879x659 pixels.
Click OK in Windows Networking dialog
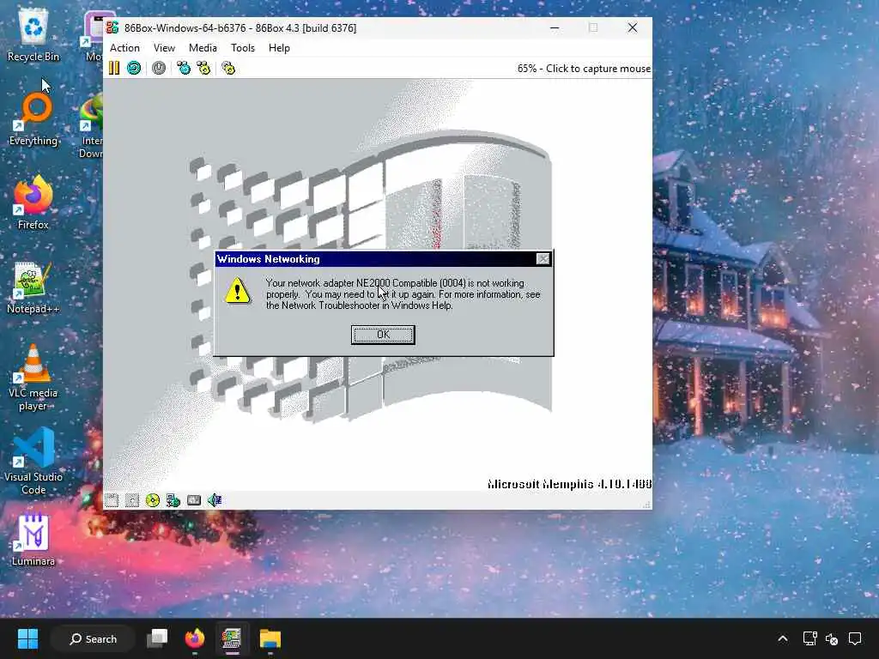[383, 335]
